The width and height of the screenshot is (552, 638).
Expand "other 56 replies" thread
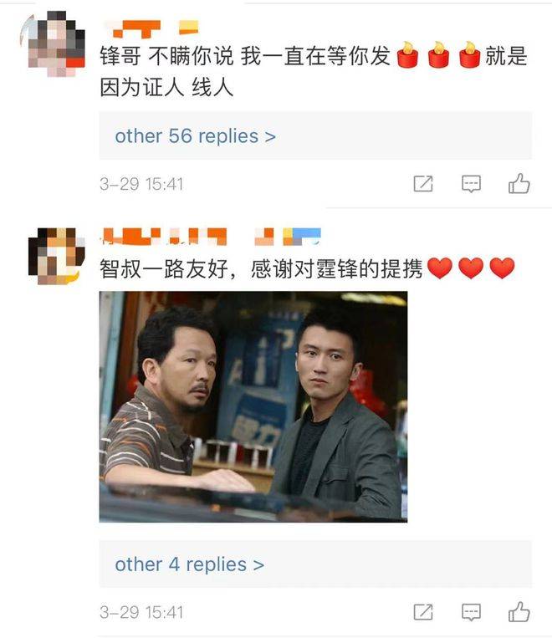(x=315, y=136)
